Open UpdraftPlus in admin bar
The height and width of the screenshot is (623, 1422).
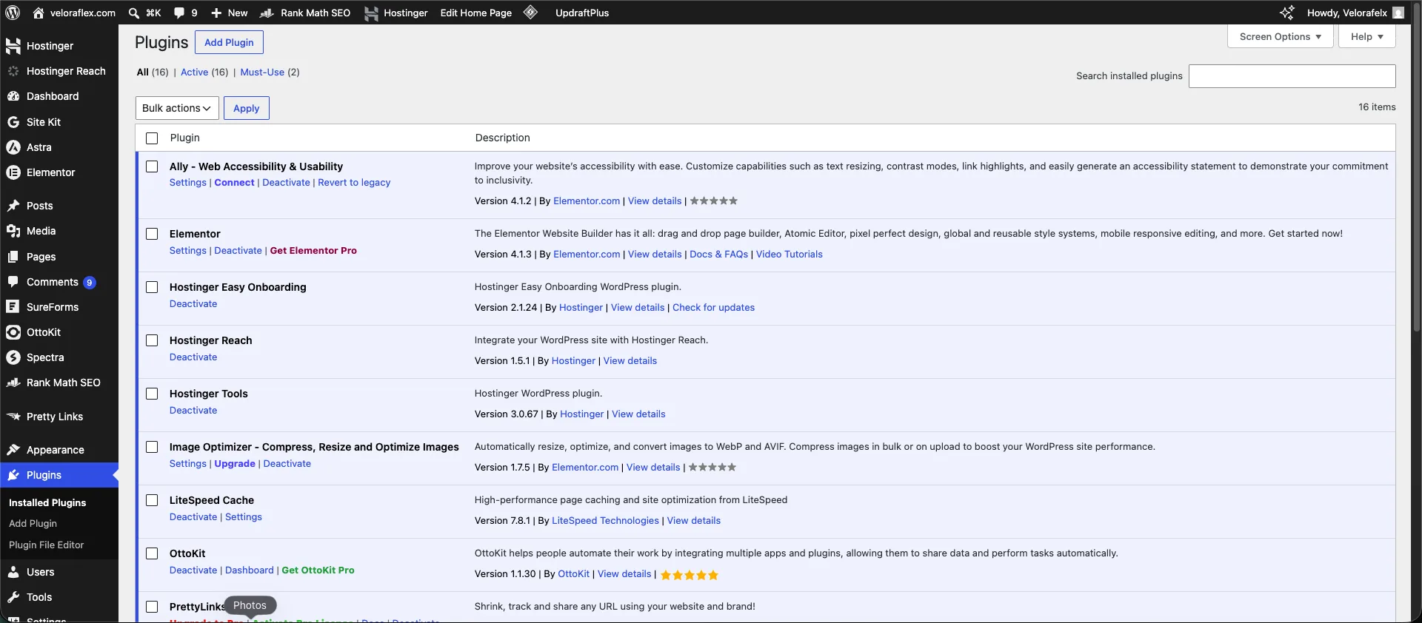pos(582,13)
